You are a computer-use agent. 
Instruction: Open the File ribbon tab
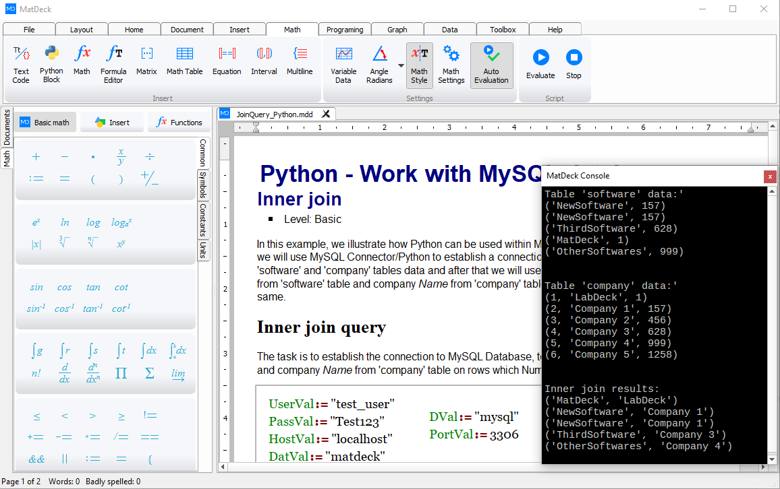point(29,29)
